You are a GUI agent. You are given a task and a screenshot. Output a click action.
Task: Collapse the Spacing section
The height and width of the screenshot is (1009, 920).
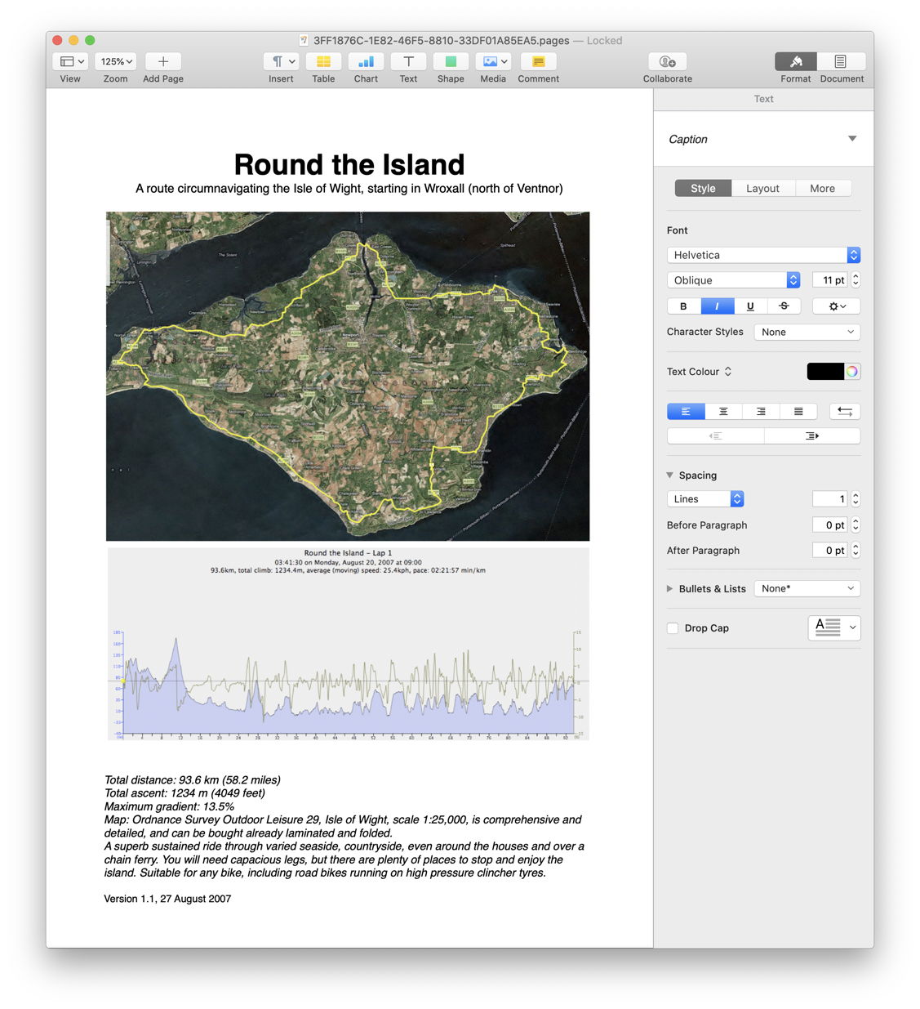(670, 475)
